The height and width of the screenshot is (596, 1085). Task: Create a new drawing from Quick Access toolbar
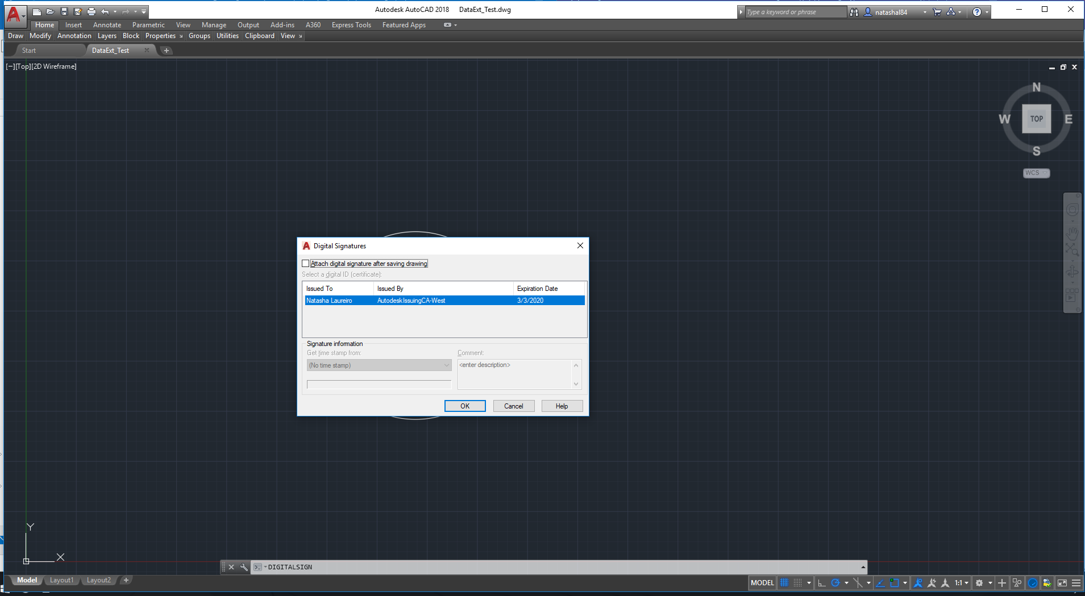37,11
